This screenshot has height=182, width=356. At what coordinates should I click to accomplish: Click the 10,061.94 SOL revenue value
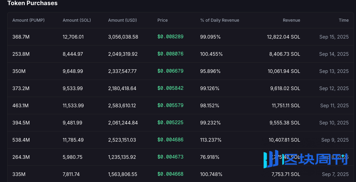click(284, 71)
